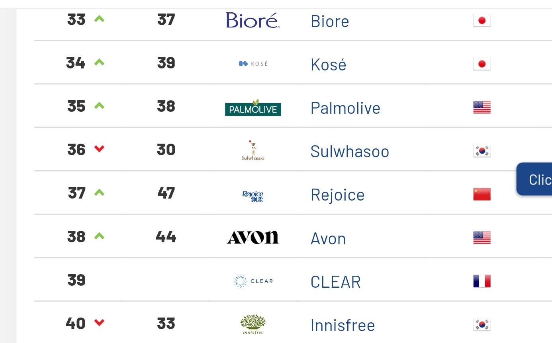Screen dimensions: 552x343
Task: Go to the Innisfree name link
Action: tap(343, 325)
